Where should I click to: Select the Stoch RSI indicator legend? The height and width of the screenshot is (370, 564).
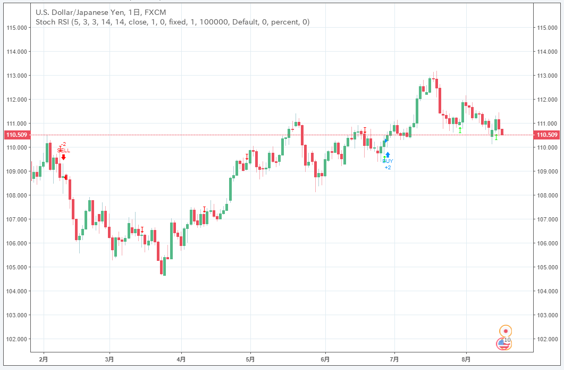pos(173,22)
